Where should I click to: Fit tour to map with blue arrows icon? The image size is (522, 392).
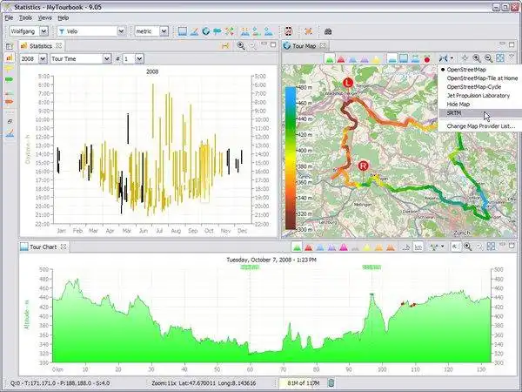[x=500, y=58]
